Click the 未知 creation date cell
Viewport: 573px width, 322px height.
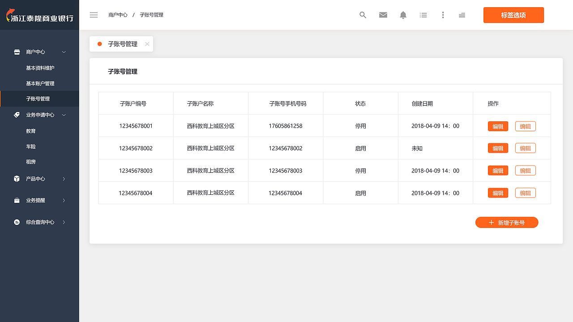417,148
